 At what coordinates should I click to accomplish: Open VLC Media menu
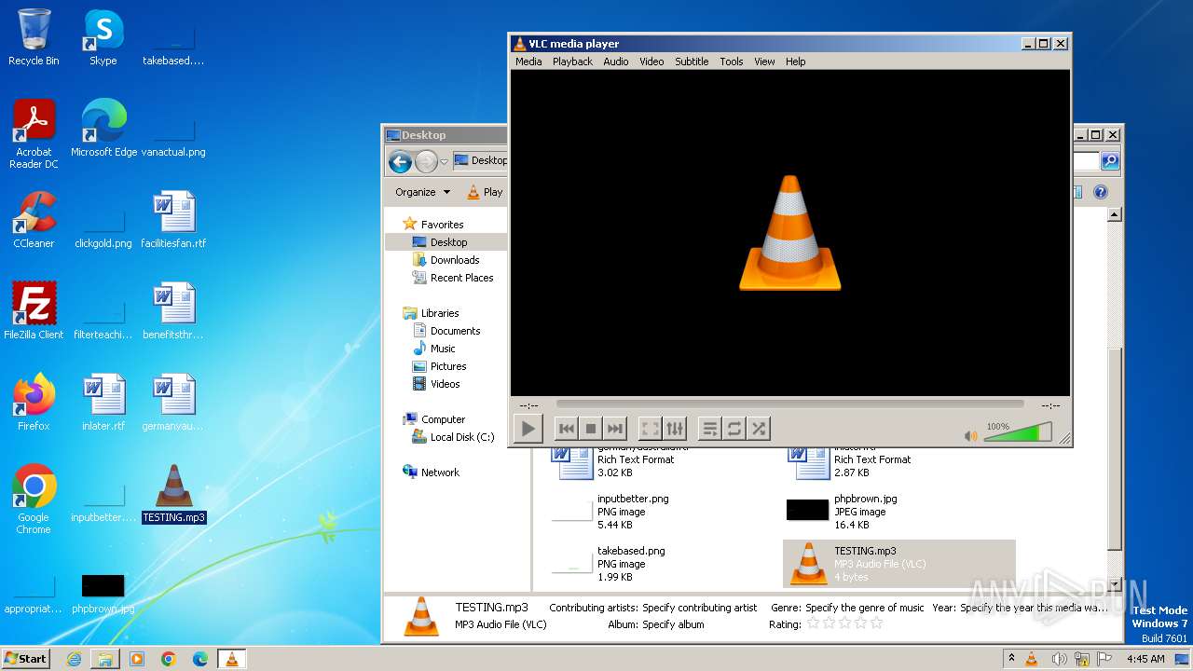(x=528, y=62)
